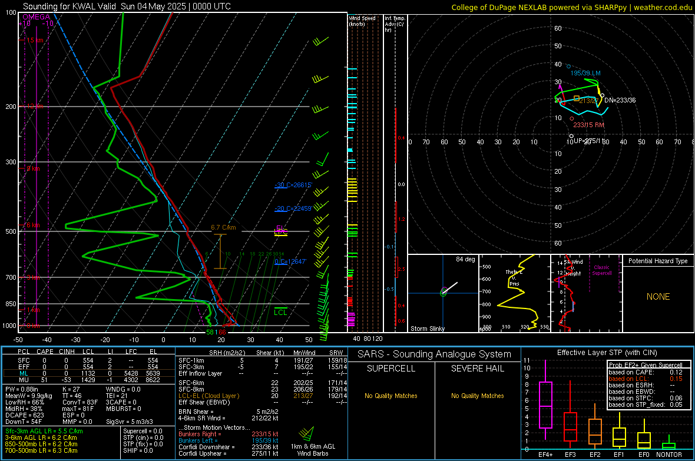Viewport: 695px width, 461px height.
Task: Click the 0 C=12647' freezing level label
Action: (x=290, y=261)
